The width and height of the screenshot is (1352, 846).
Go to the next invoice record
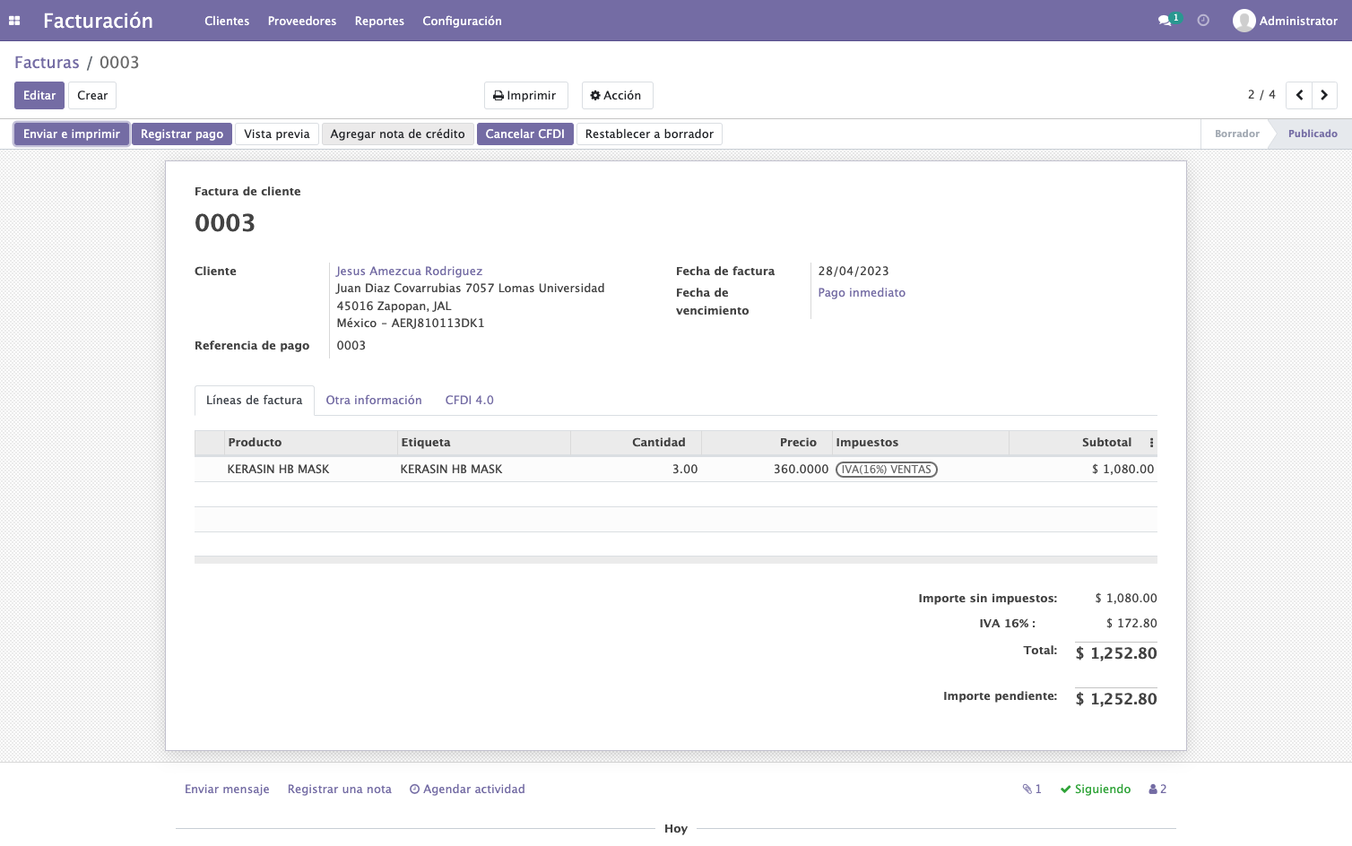[x=1324, y=95]
